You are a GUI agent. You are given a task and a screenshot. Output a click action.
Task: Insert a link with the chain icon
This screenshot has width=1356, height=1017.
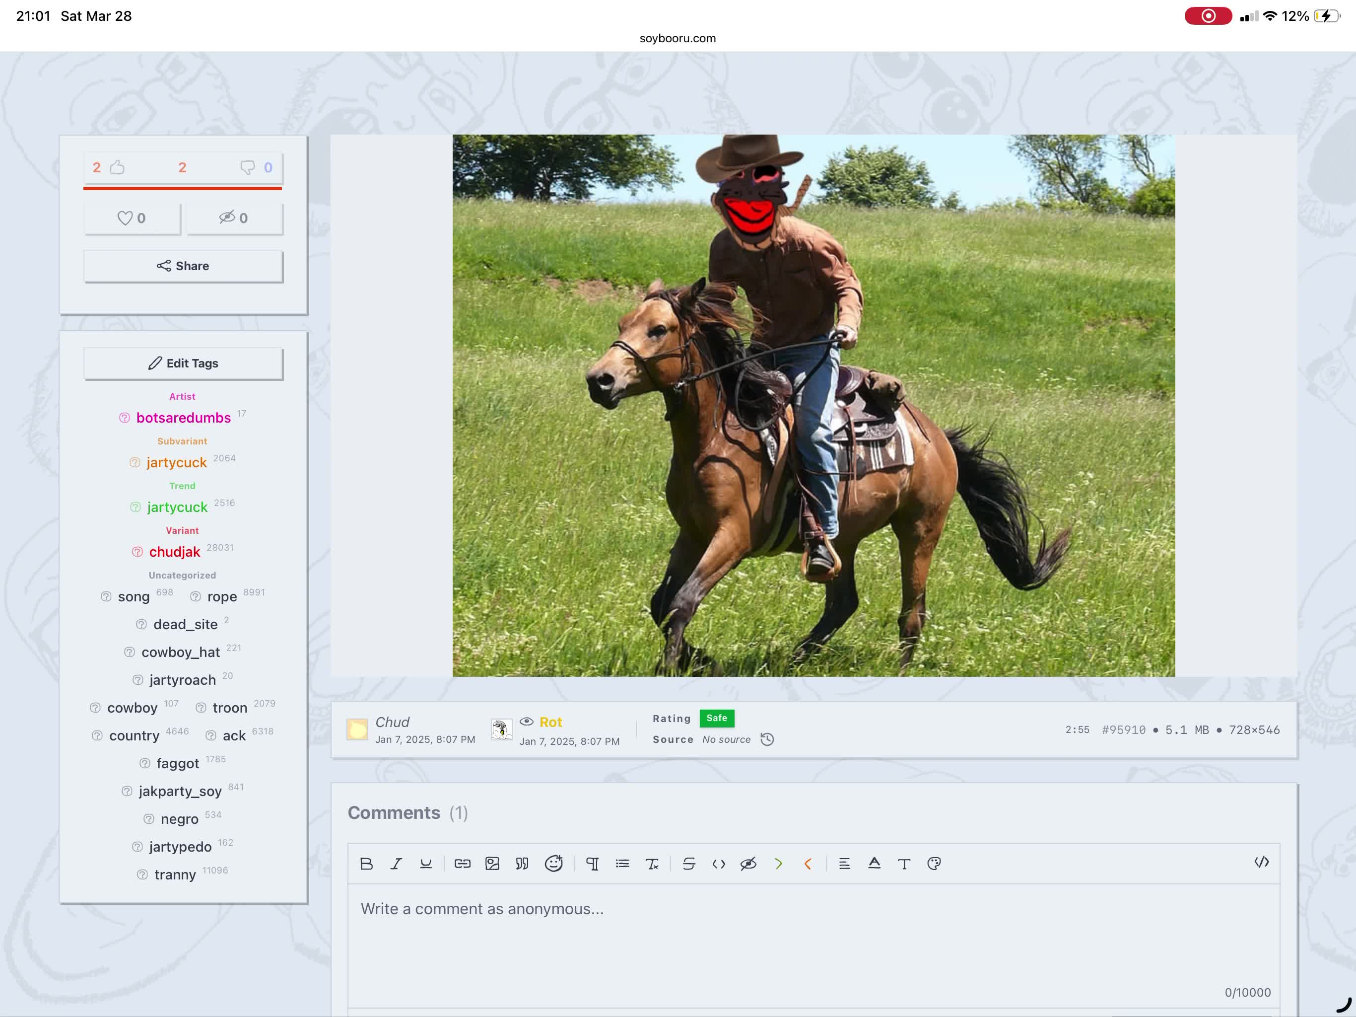(462, 864)
